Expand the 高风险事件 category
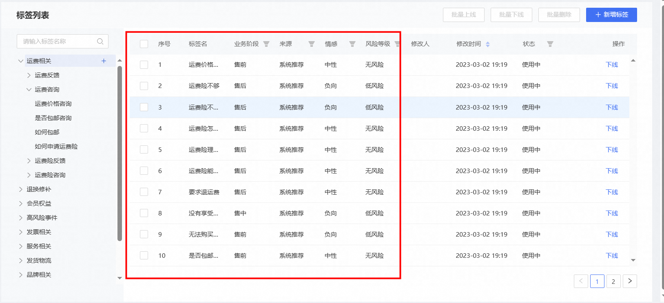The height and width of the screenshot is (303, 664). click(21, 217)
